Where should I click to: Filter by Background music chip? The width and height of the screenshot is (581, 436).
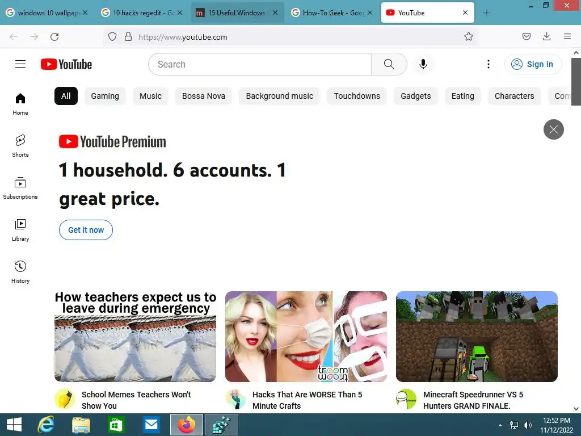point(279,96)
